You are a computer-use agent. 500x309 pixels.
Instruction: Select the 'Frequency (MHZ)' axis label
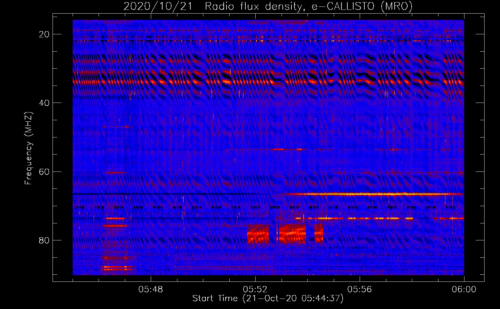pos(28,148)
